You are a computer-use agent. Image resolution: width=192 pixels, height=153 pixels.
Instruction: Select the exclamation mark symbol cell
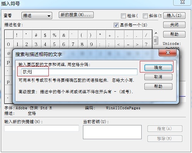tap(18, 35)
